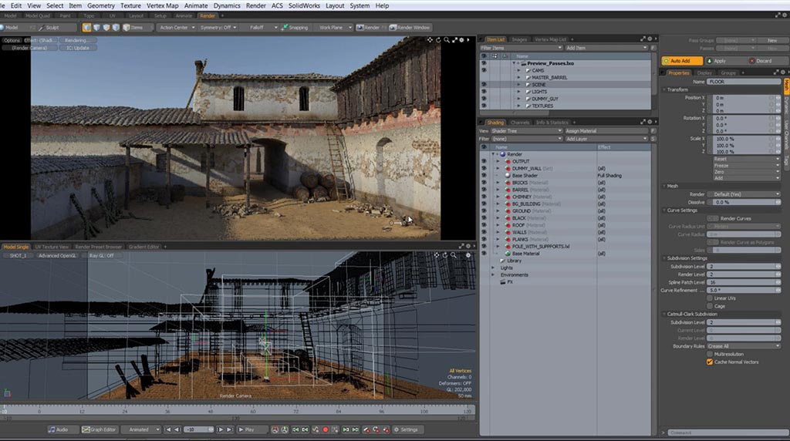Toggle visibility of CAMS group
The width and height of the screenshot is (790, 441).
tap(484, 70)
